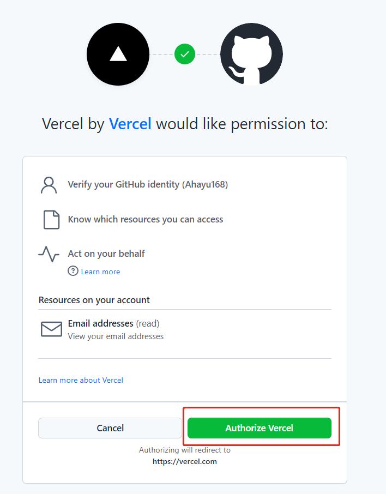Click the Act on your behalf text

coord(106,254)
